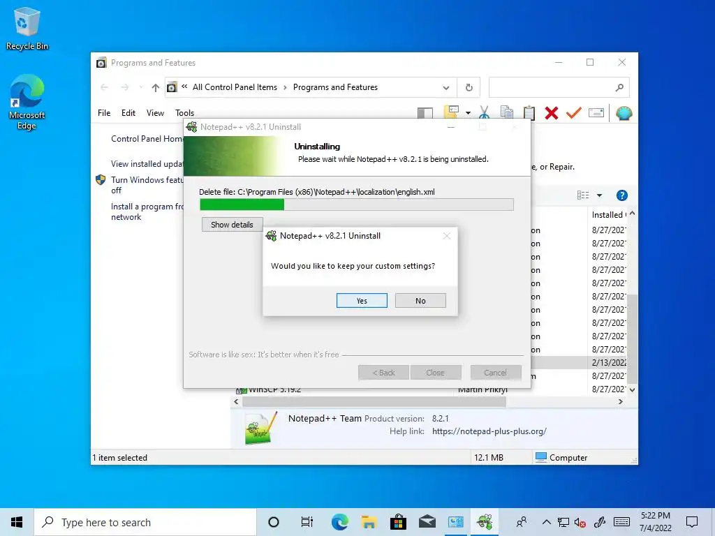Click Yes to keep custom settings

point(362,300)
